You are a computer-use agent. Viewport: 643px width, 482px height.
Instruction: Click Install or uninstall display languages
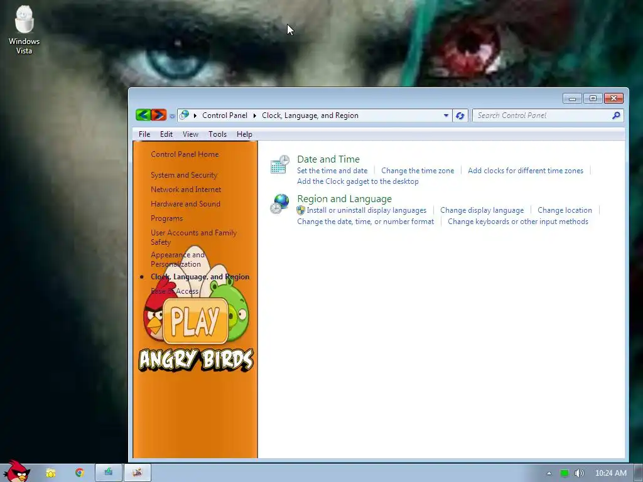pyautogui.click(x=367, y=210)
